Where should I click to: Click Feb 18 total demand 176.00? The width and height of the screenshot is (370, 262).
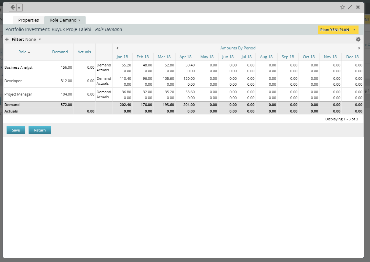click(146, 105)
